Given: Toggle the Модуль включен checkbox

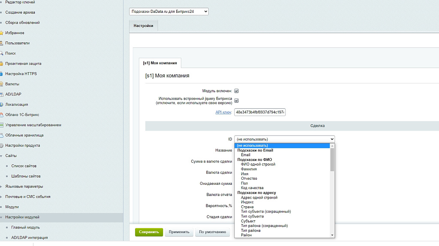Looking at the screenshot, I should pos(236,91).
